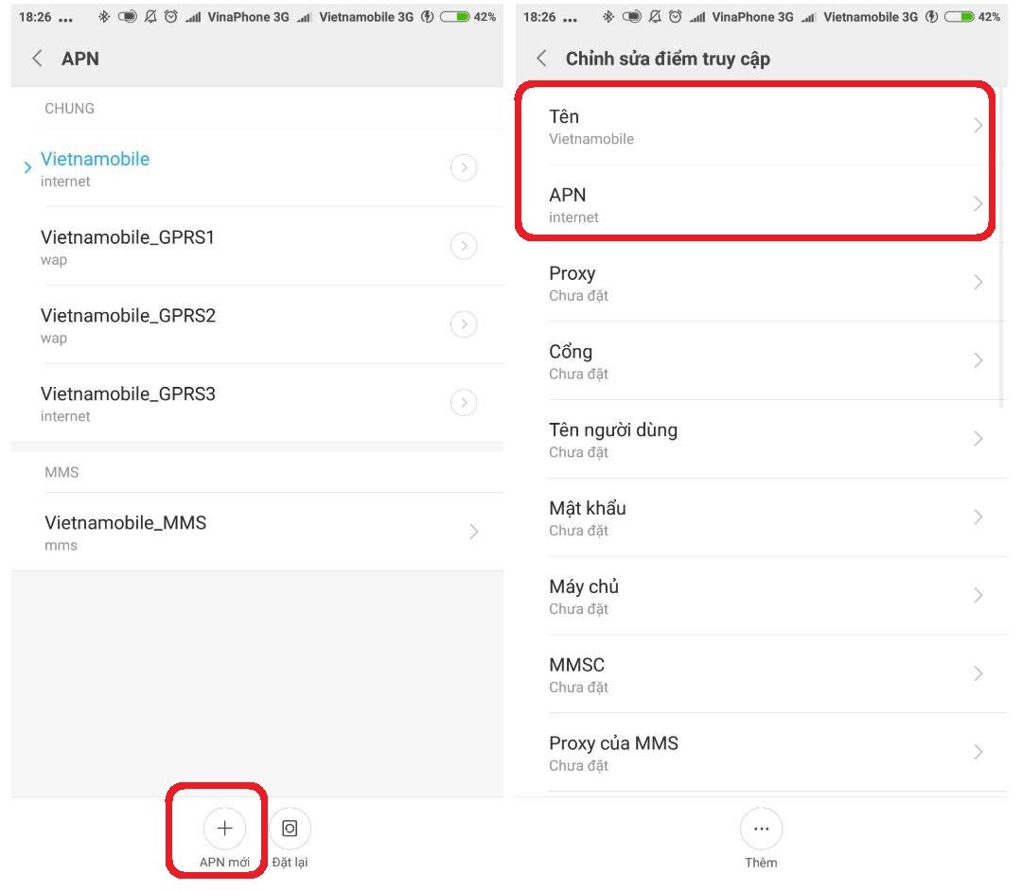Open the Mật khẩu setting

pos(761,517)
